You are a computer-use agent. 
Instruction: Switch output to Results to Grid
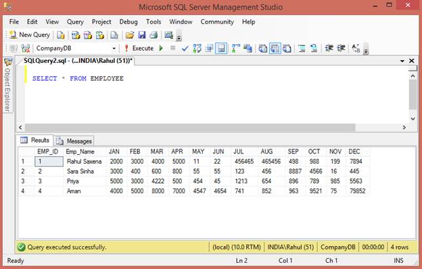(x=275, y=49)
